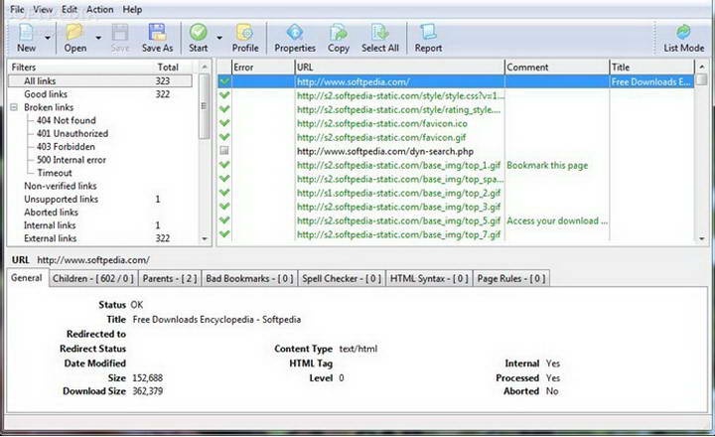
Task: Click the Select All toolbar icon
Action: point(379,33)
